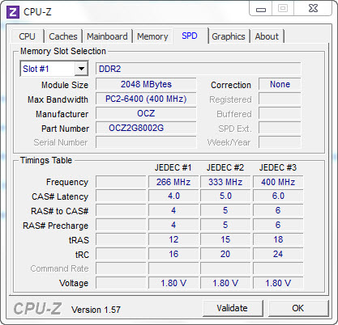The width and height of the screenshot is (338, 325).
Task: Click tRAS value 12
Action: point(173,239)
